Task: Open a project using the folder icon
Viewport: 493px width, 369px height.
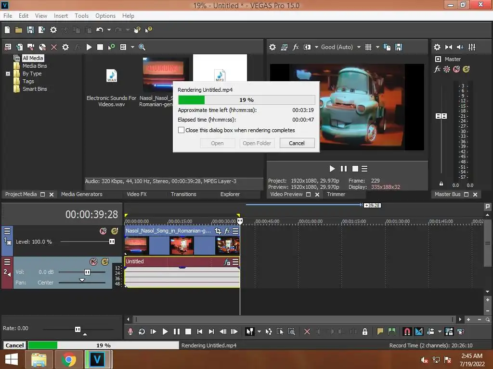Action: point(19,30)
